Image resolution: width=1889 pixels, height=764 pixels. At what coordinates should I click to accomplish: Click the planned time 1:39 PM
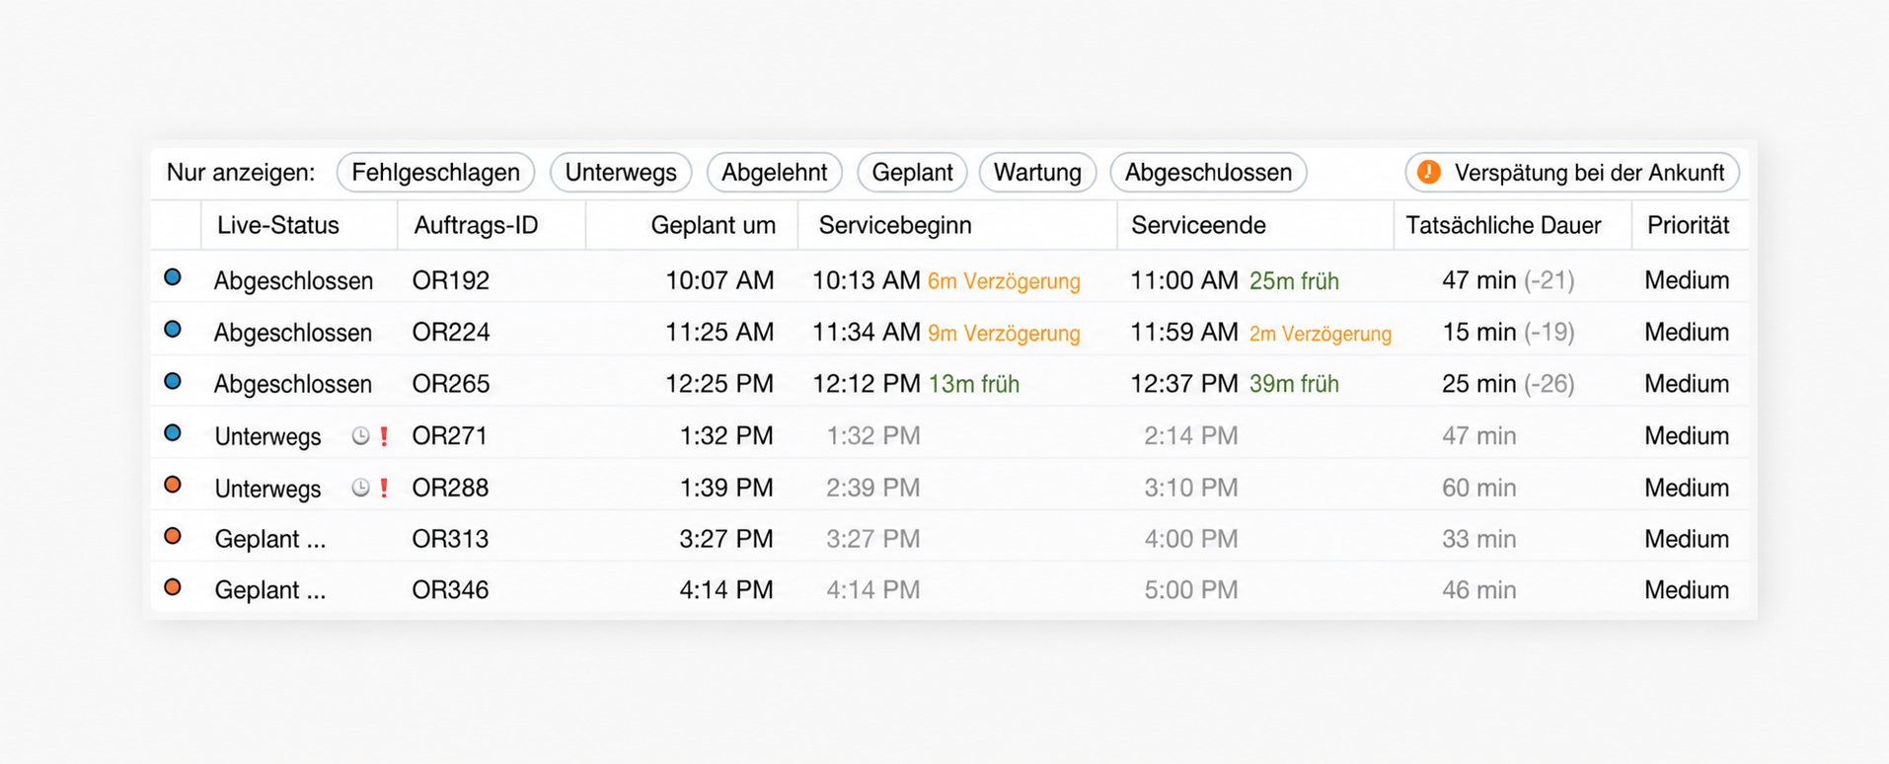(x=726, y=488)
